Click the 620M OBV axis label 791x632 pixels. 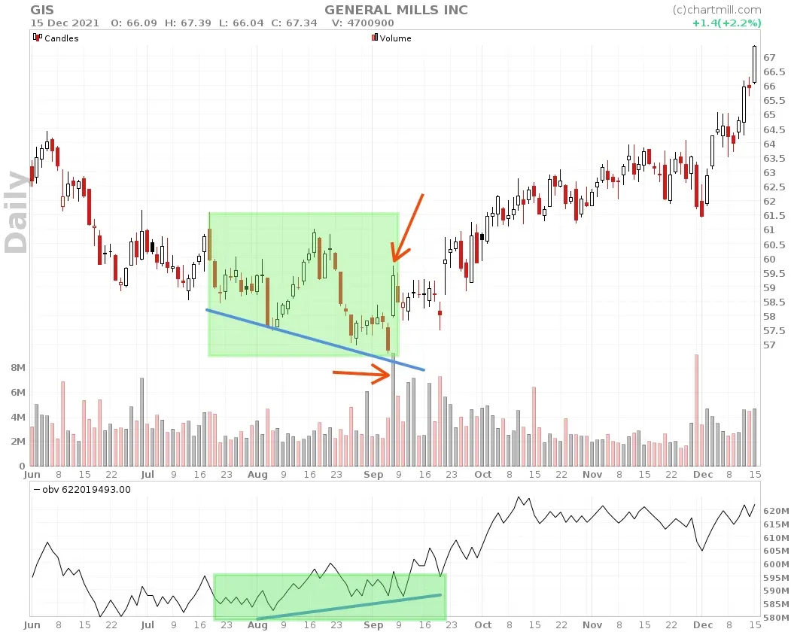(776, 511)
